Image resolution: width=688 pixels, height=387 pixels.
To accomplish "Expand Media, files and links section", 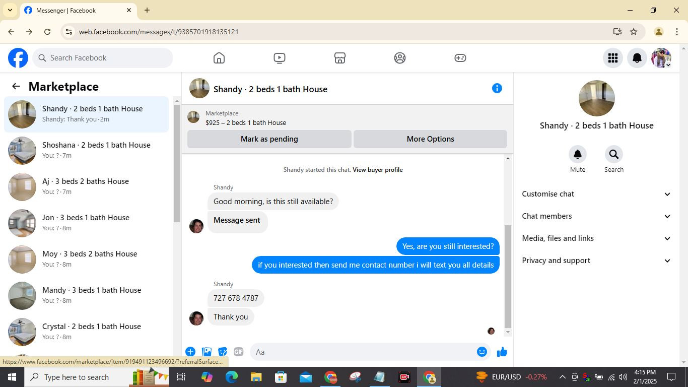I will (x=596, y=238).
